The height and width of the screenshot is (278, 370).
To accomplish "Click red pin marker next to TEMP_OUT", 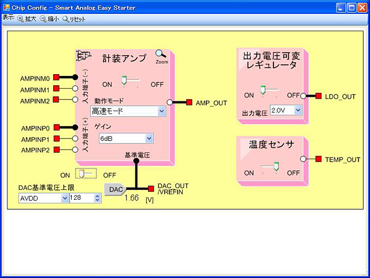I will click(x=318, y=159).
